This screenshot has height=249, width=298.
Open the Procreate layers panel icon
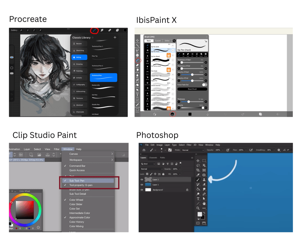point(117,30)
